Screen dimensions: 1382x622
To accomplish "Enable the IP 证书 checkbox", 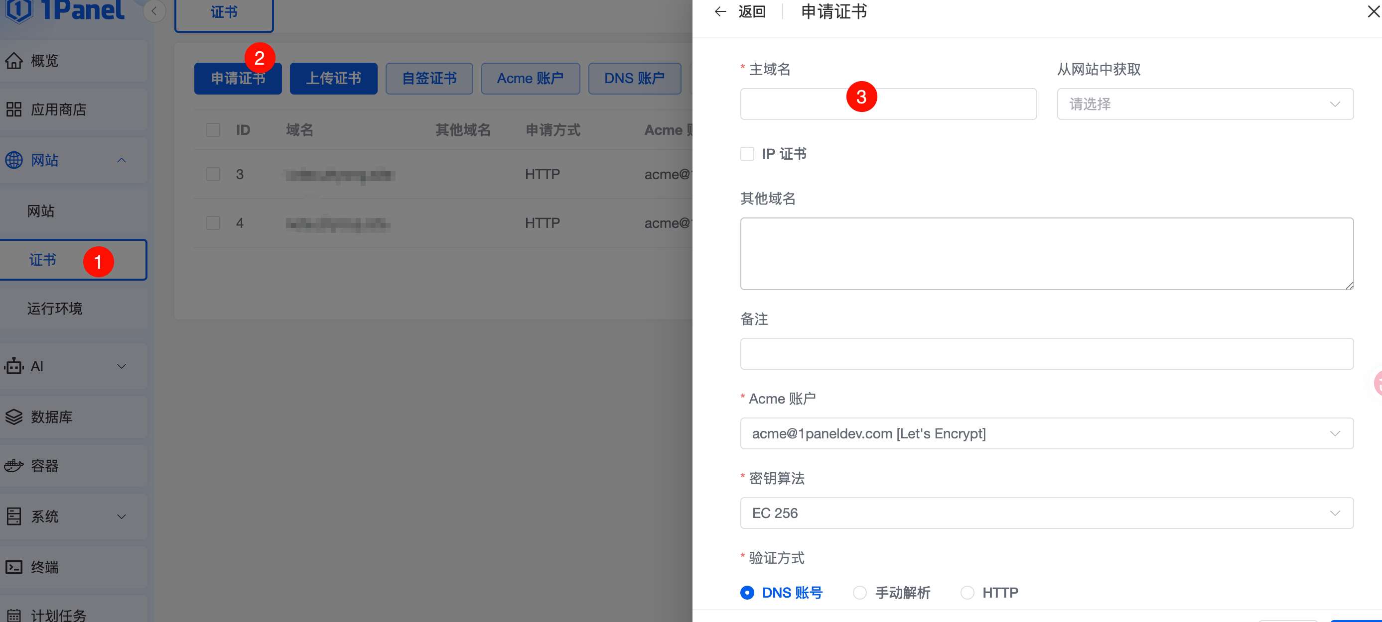I will point(747,154).
